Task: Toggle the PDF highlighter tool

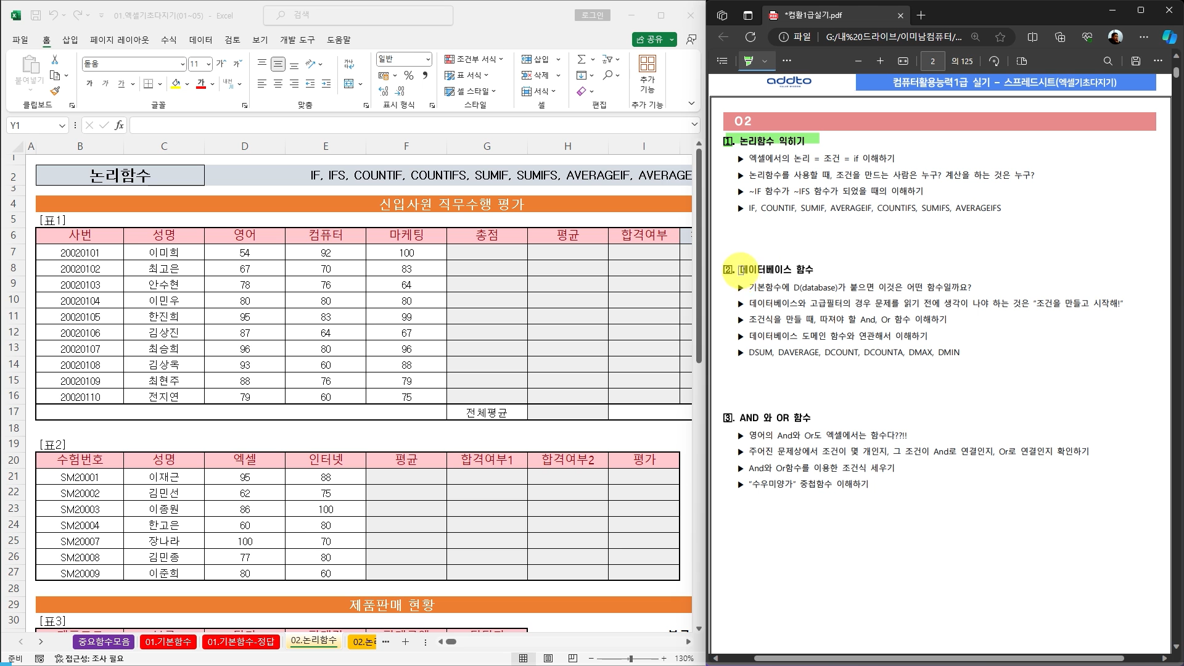Action: pyautogui.click(x=749, y=61)
